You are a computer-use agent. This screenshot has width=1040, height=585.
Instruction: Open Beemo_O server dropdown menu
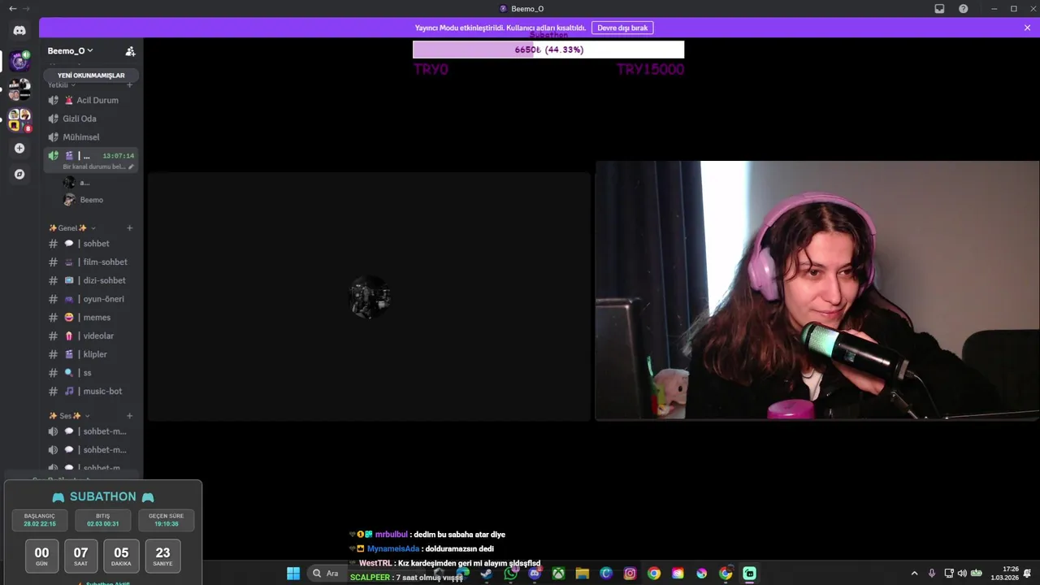(70, 51)
